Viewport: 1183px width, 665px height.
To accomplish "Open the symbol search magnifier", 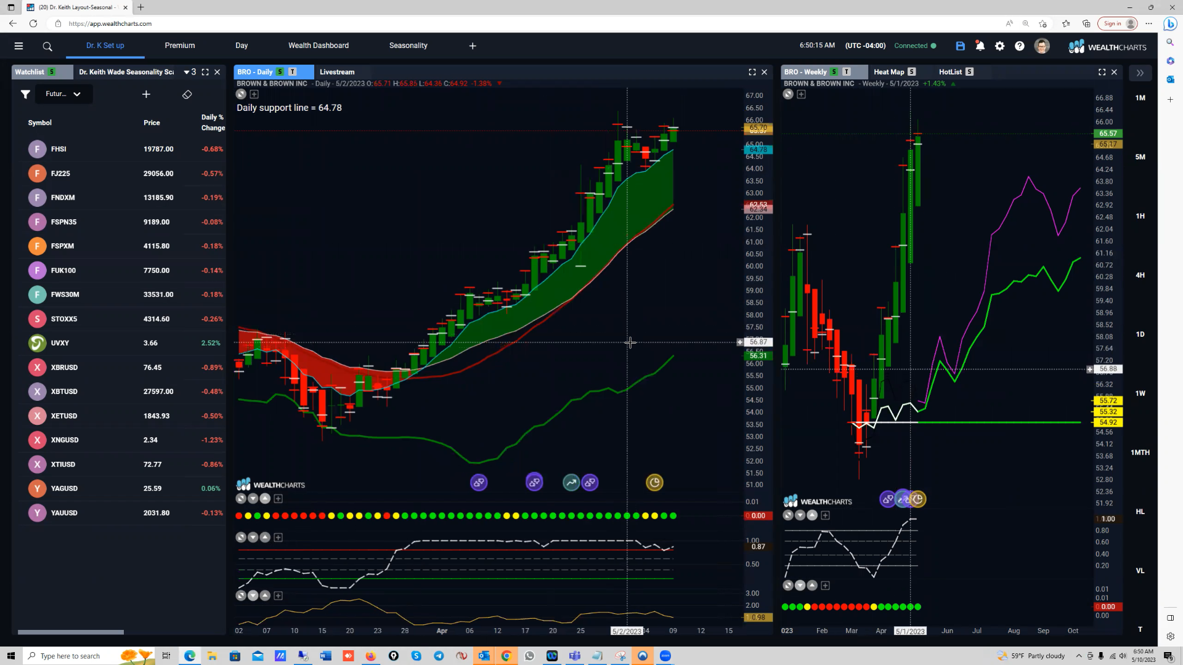I will point(47,46).
